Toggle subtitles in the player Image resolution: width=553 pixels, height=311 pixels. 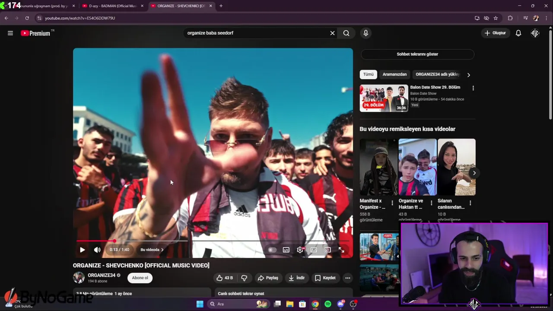286,250
